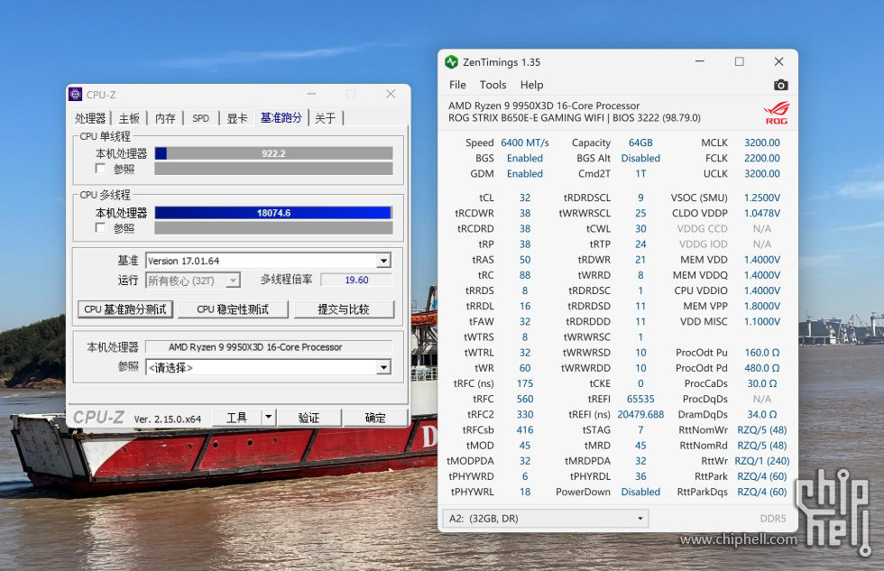Switch to the SPD tab in CPU-Z
The image size is (884, 571).
[200, 118]
